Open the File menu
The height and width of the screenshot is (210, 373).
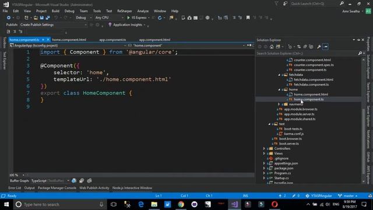5,11
